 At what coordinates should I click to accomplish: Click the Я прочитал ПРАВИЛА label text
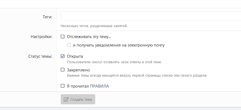[x=88, y=86]
